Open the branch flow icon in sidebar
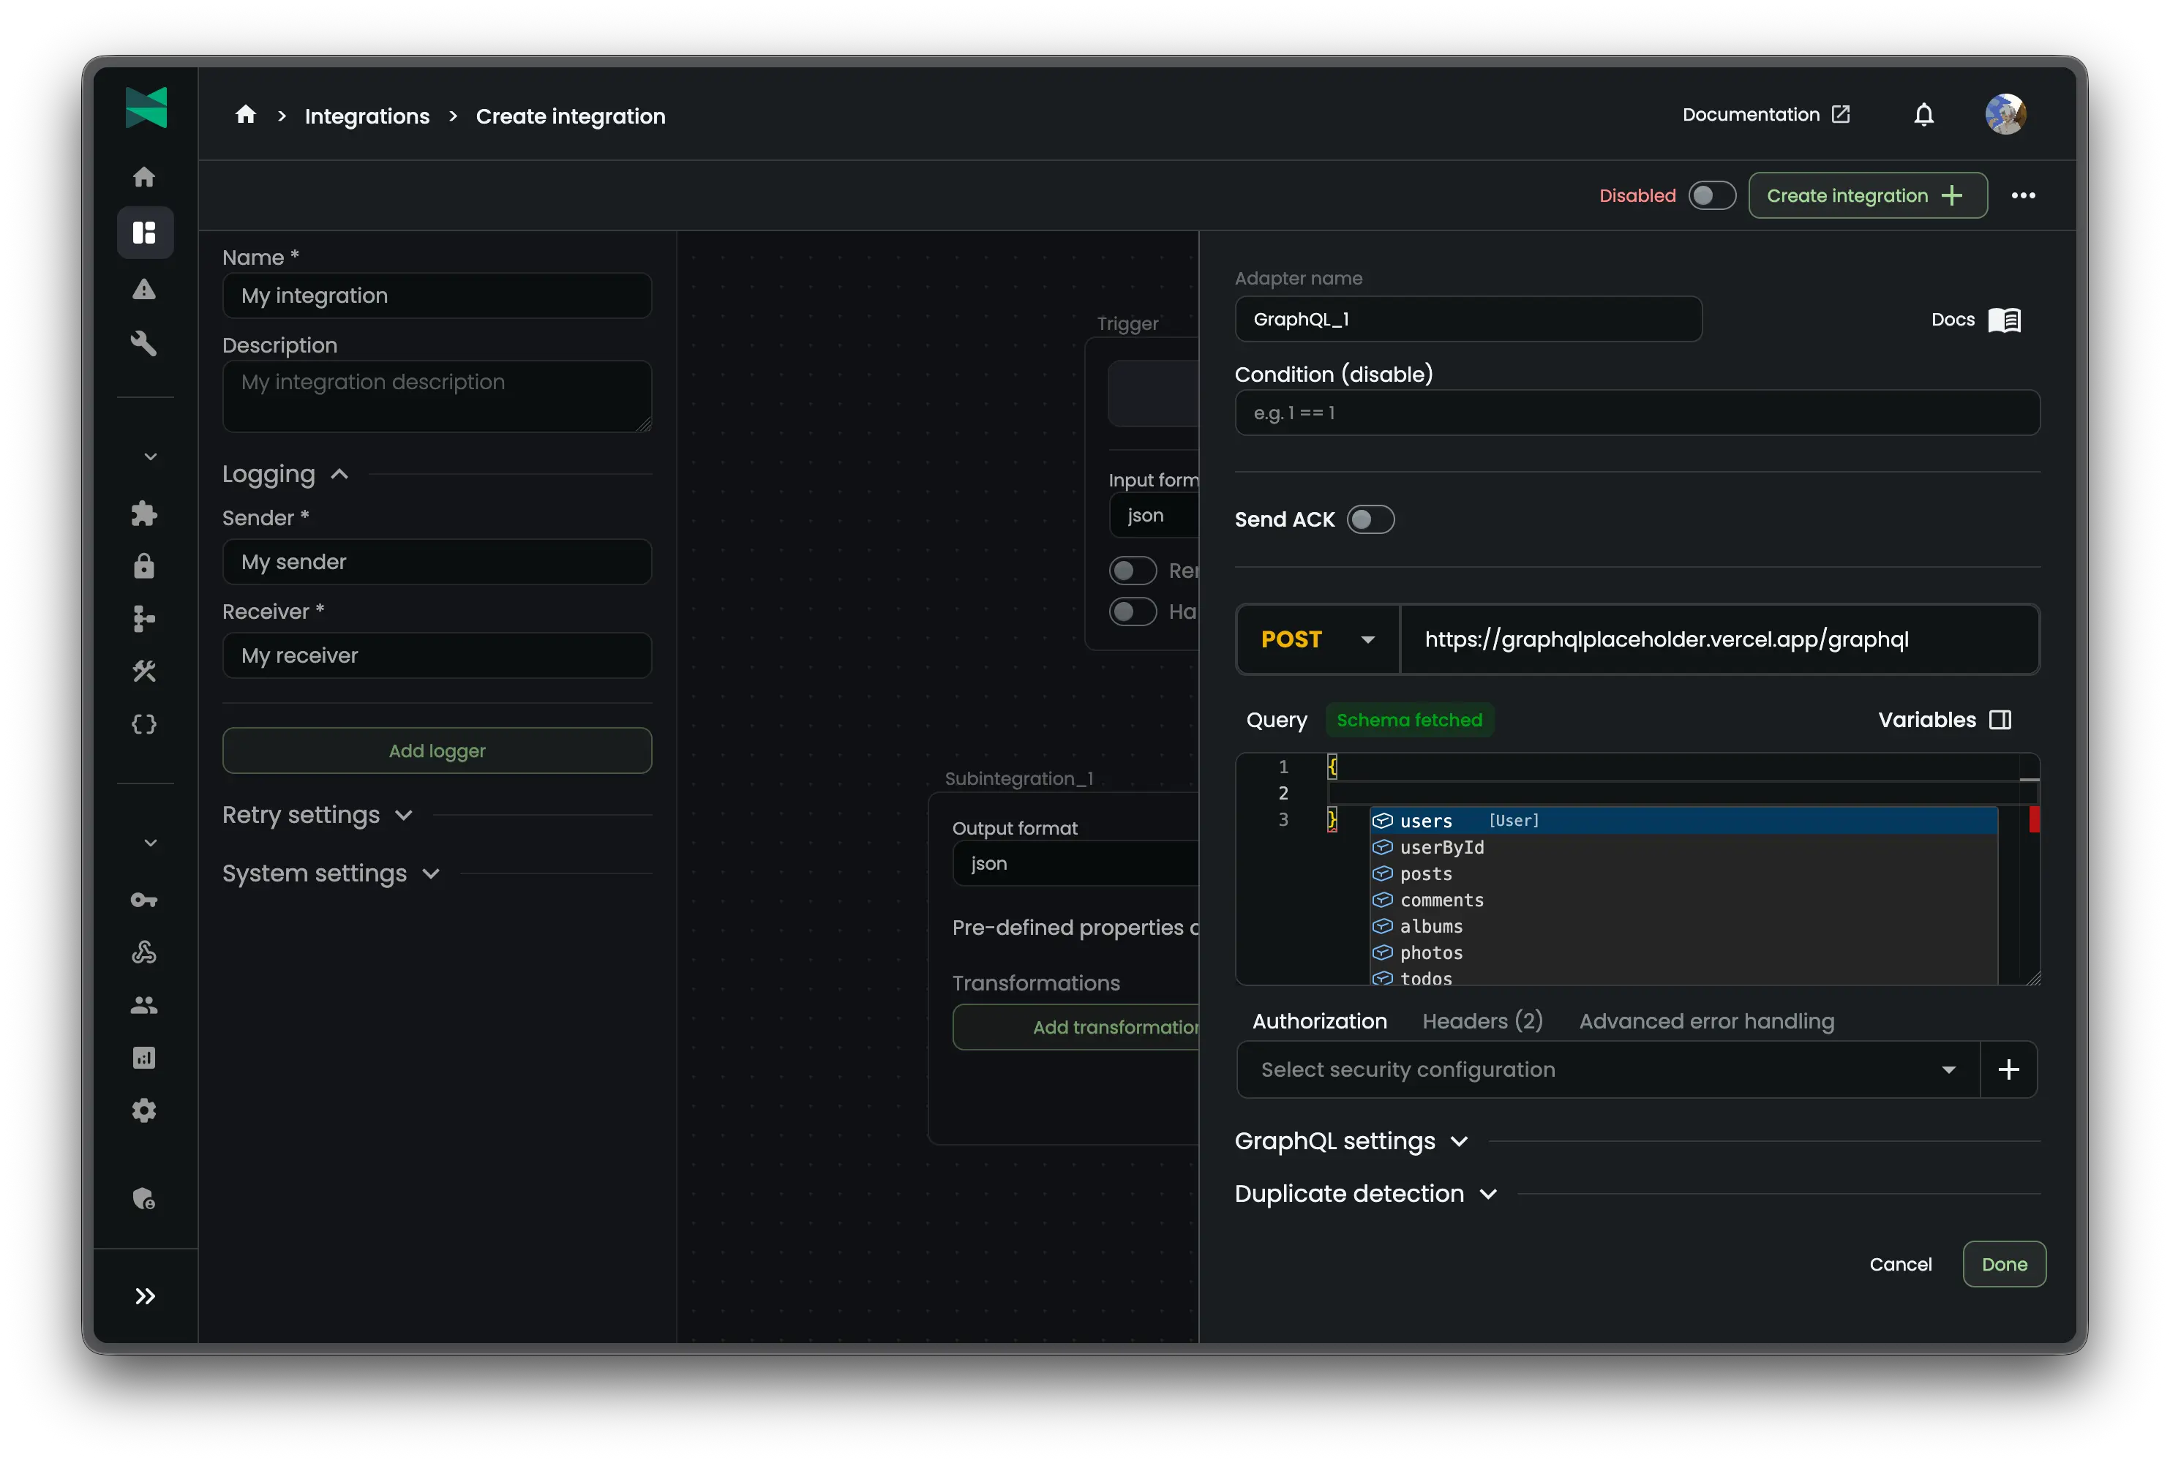The height and width of the screenshot is (1463, 2170). click(143, 619)
